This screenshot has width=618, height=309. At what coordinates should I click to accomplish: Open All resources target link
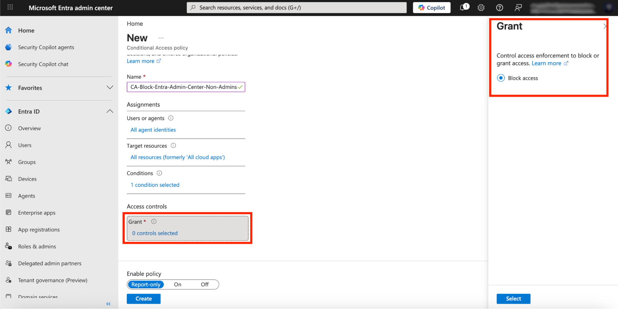tap(177, 157)
